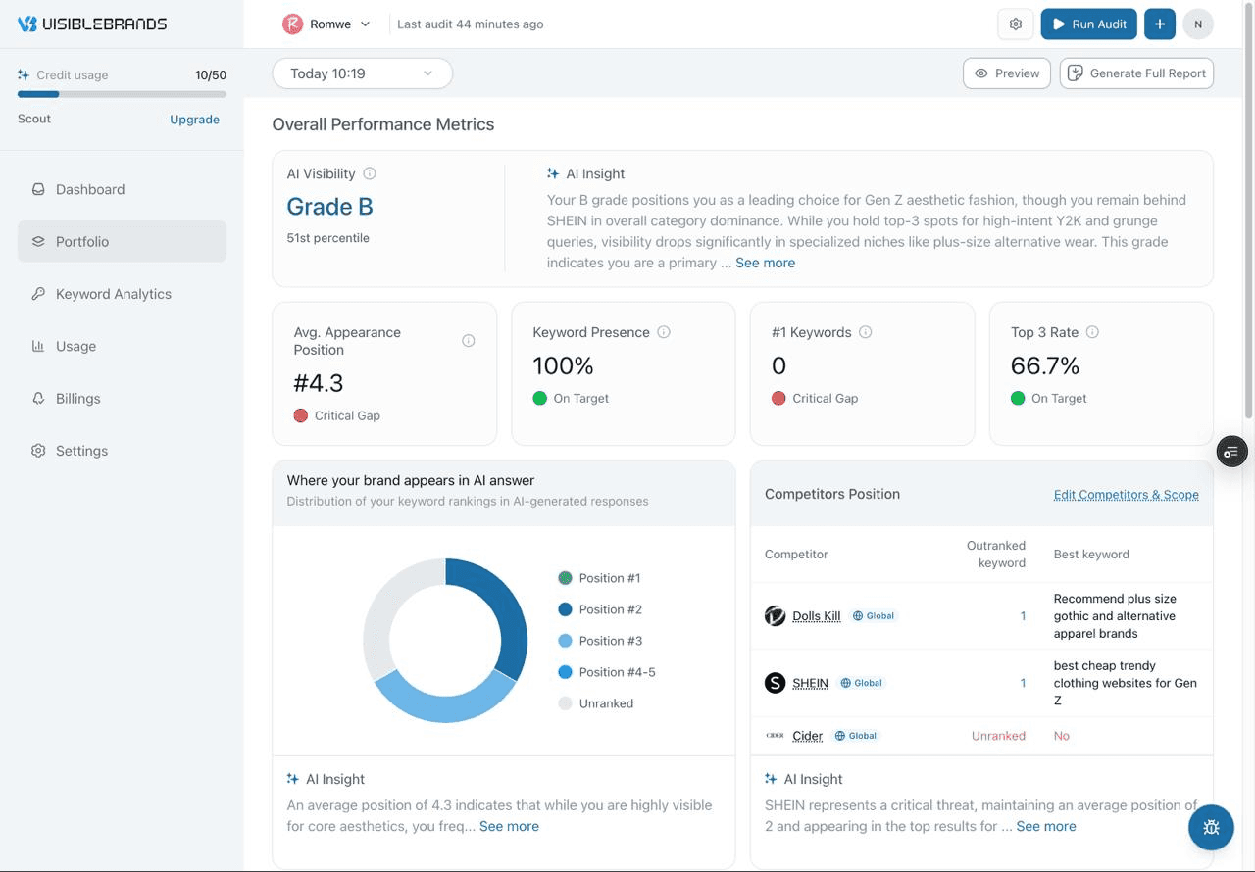Click the Global badge next to Dolls Kill

(x=874, y=616)
